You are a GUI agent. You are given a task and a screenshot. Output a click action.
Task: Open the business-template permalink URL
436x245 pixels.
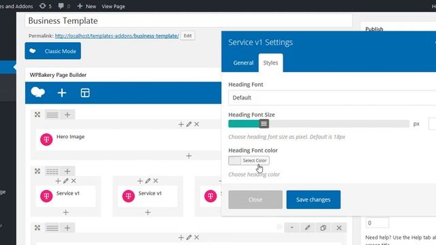[x=116, y=35]
